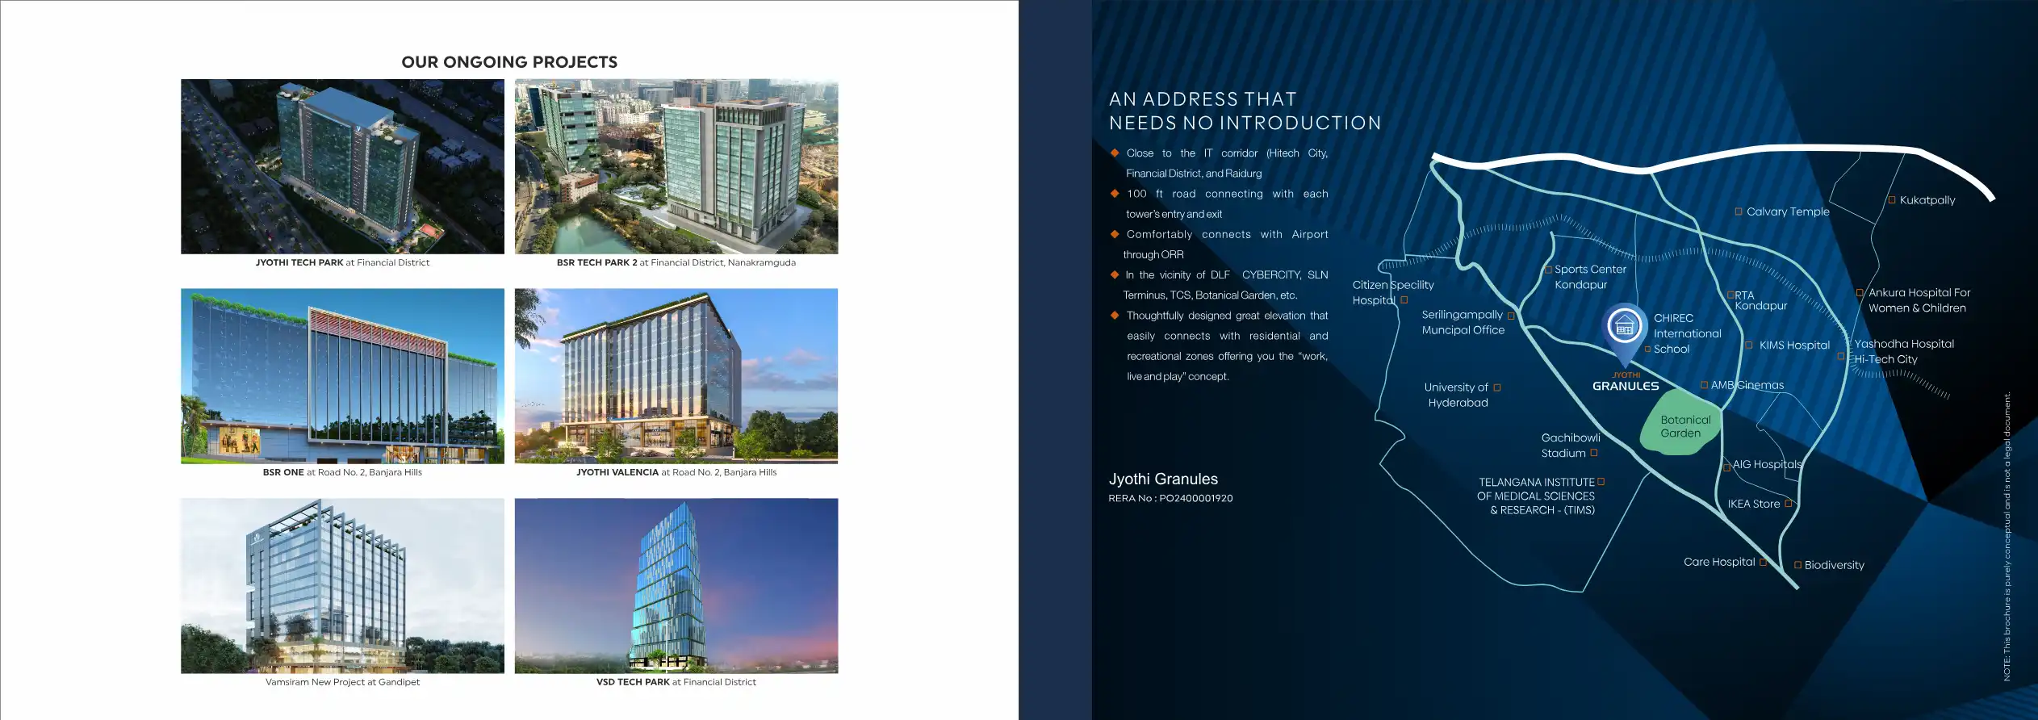Click the Kukatpally square map marker
Screen dimensions: 2038x720
(1891, 200)
